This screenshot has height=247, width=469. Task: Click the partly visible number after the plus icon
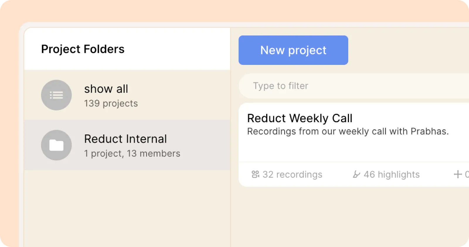467,175
